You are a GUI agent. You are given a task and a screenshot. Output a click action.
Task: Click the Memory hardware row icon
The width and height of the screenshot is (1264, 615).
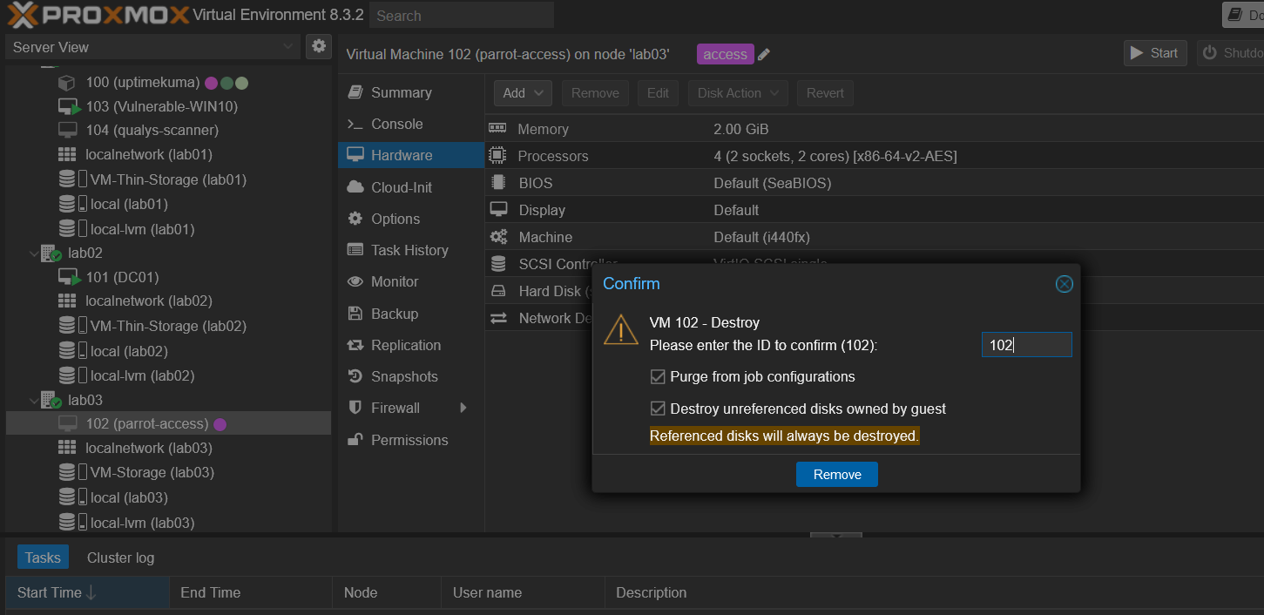tap(497, 128)
